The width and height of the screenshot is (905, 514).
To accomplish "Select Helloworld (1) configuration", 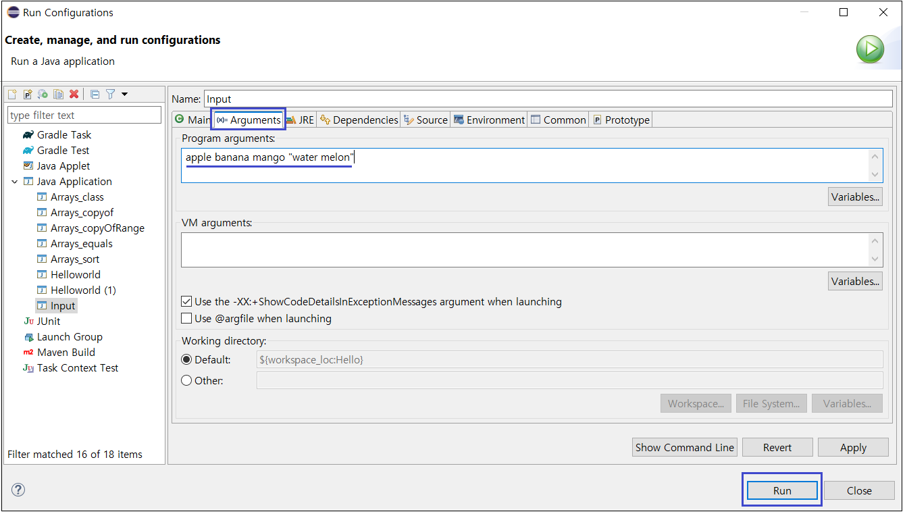I will (x=83, y=290).
